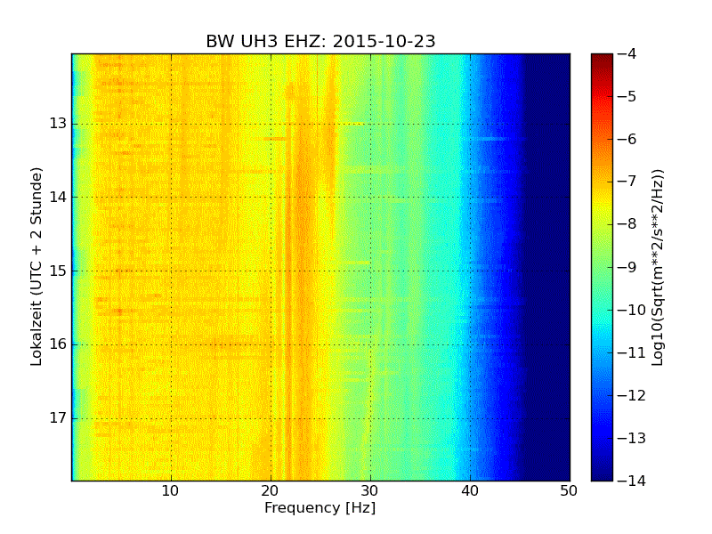
Task: Click the spectrogram at 20 Hz and 15 o'clock
Action: (x=271, y=271)
